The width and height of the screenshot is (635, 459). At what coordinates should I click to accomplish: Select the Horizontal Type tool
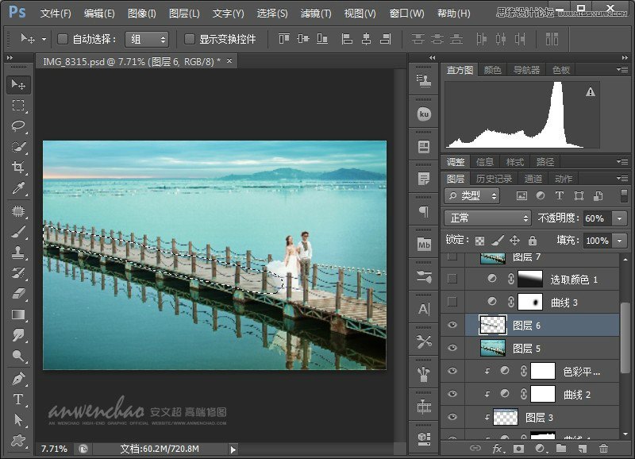tap(18, 399)
